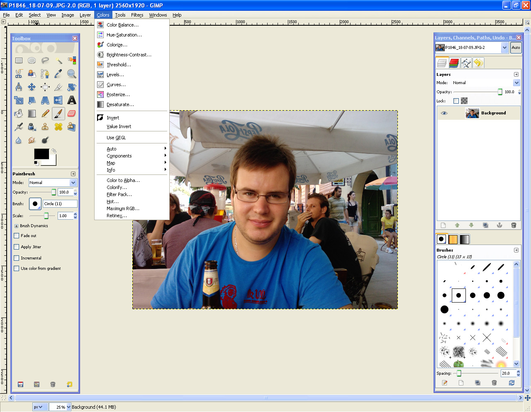
Task: Create a new layer in Layers panel
Action: pyautogui.click(x=443, y=225)
